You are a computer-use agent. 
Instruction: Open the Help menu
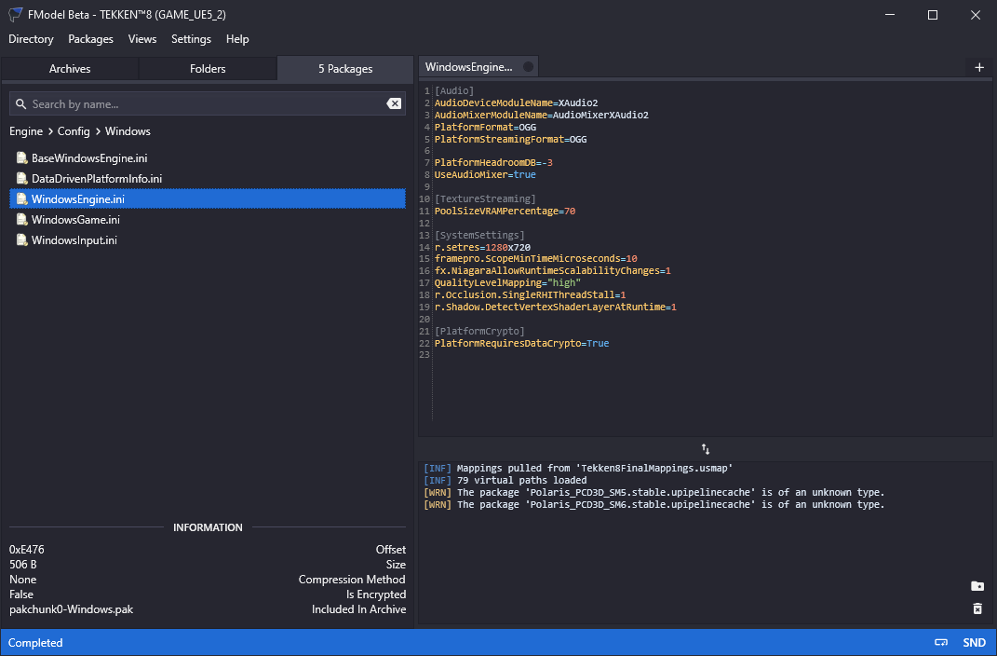coord(237,39)
